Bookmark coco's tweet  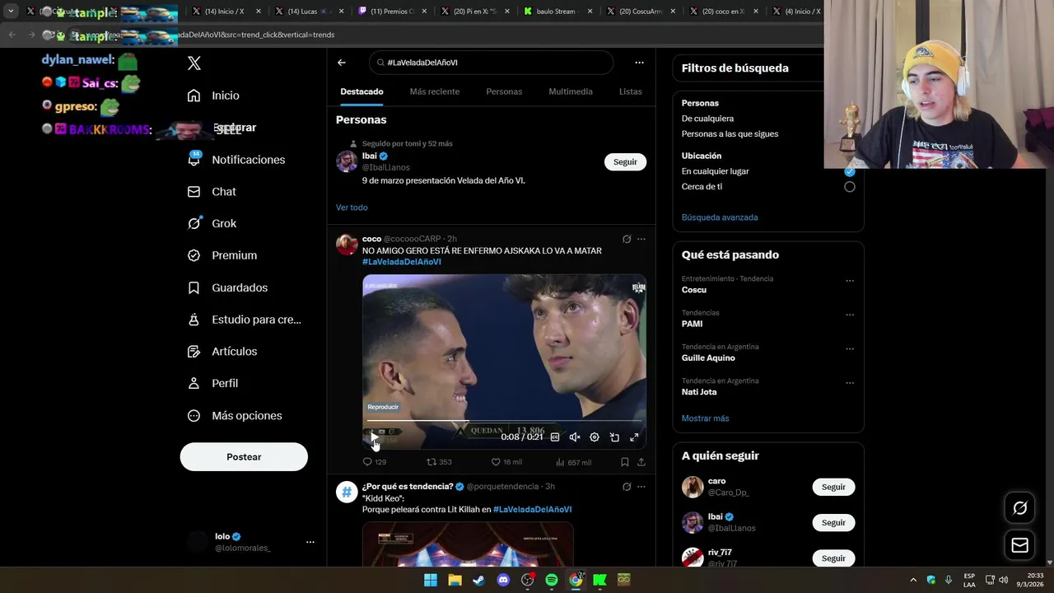tap(625, 462)
